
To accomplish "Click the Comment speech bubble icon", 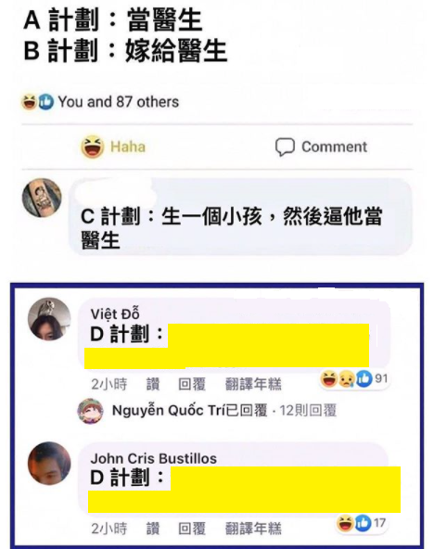I will 285,147.
